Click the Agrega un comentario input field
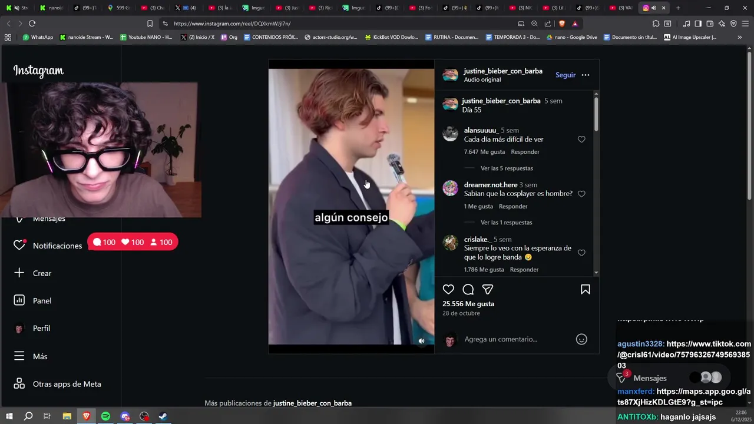Image resolution: width=754 pixels, height=424 pixels. click(517, 339)
